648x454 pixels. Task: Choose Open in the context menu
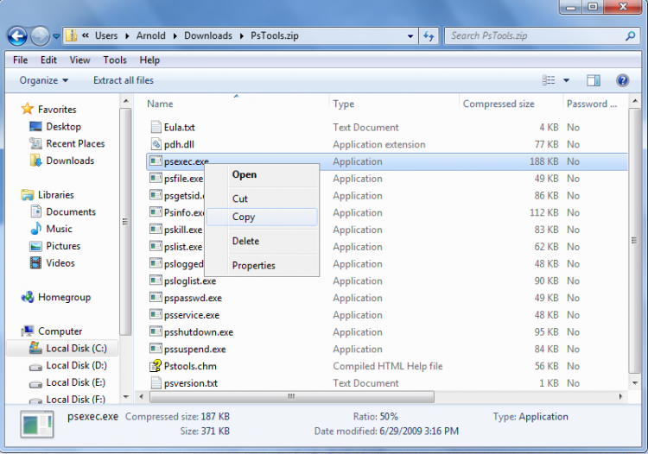[262, 175]
